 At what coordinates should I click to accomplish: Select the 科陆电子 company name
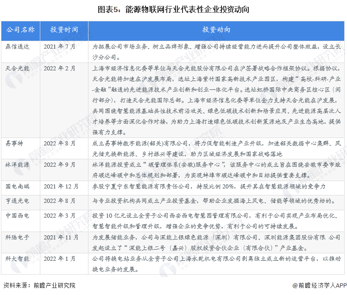(17, 237)
